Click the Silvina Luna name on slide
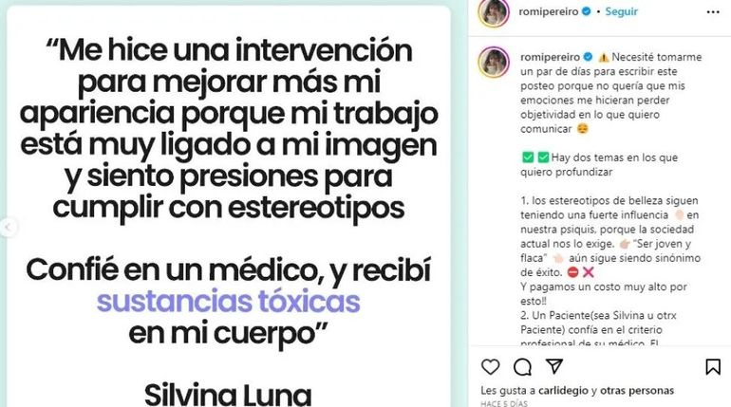The width and height of the screenshot is (731, 407). (228, 395)
